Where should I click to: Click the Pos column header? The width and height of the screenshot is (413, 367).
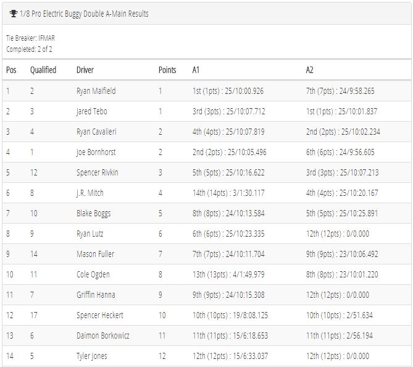point(11,70)
